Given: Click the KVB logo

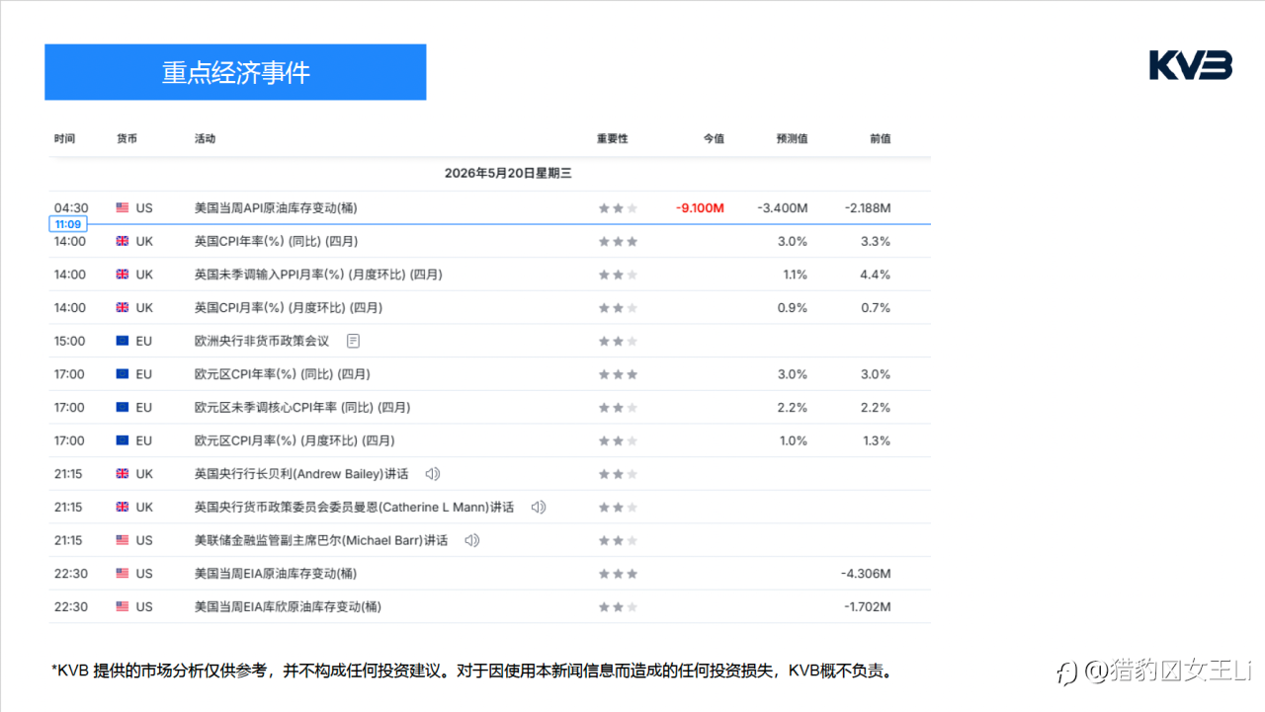Looking at the screenshot, I should click(1191, 65).
